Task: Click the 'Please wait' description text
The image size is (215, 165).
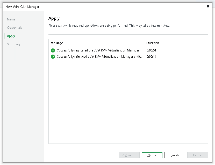Action: pyautogui.click(x=109, y=26)
